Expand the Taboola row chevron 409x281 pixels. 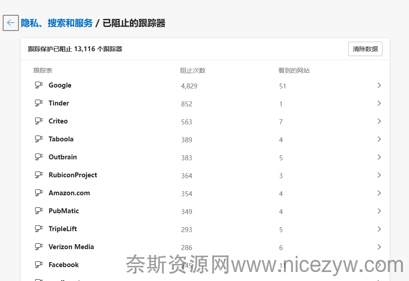[379, 139]
